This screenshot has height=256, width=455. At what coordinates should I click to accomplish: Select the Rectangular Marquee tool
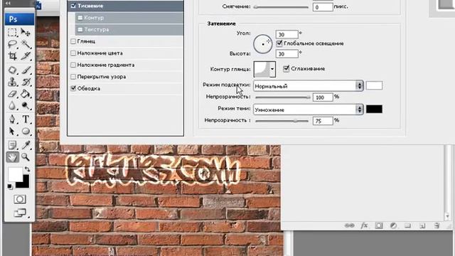pos(12,33)
